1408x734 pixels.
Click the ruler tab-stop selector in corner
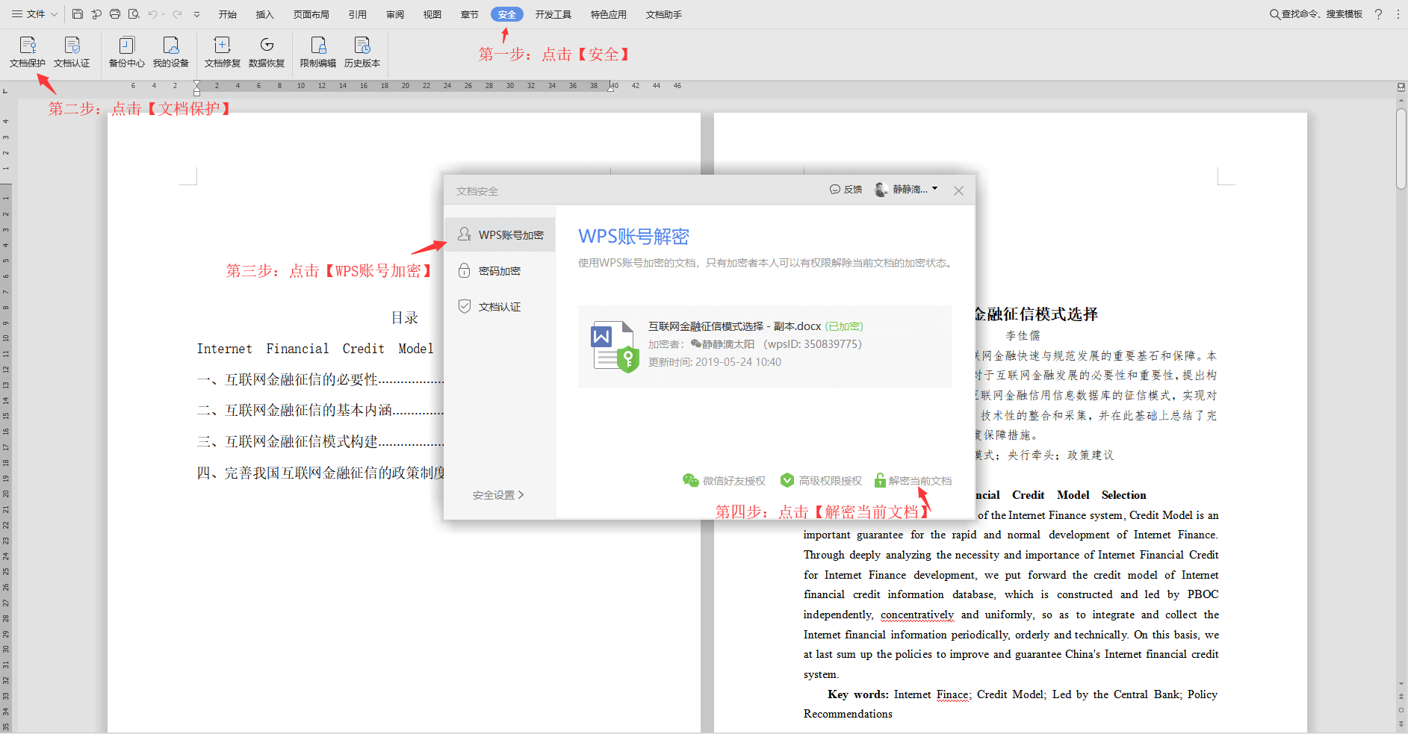pyautogui.click(x=5, y=91)
